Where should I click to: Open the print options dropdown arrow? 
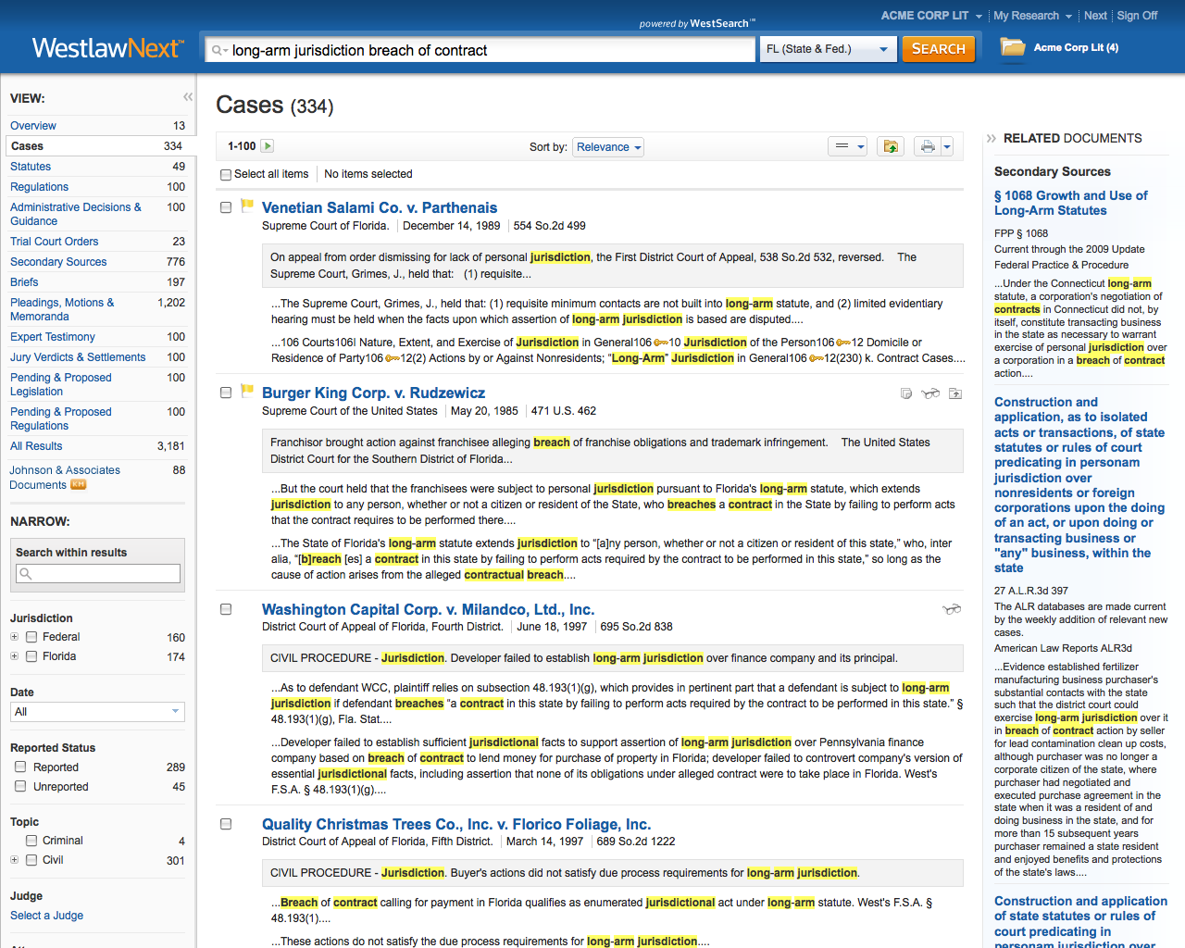pos(947,146)
